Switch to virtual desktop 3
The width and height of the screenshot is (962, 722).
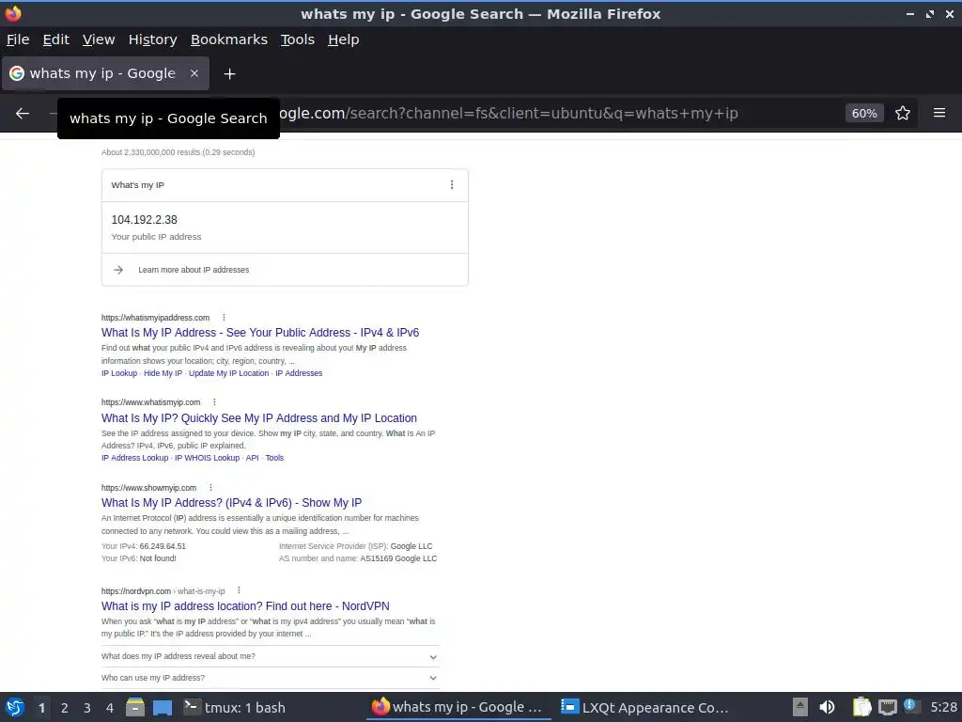pos(87,708)
